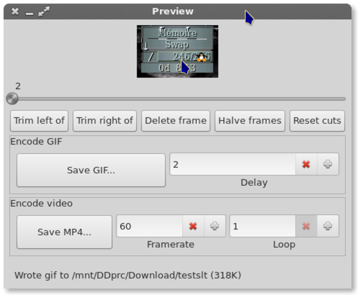This screenshot has height=295, width=358.
Task: Delete the current frame
Action: 175,120
